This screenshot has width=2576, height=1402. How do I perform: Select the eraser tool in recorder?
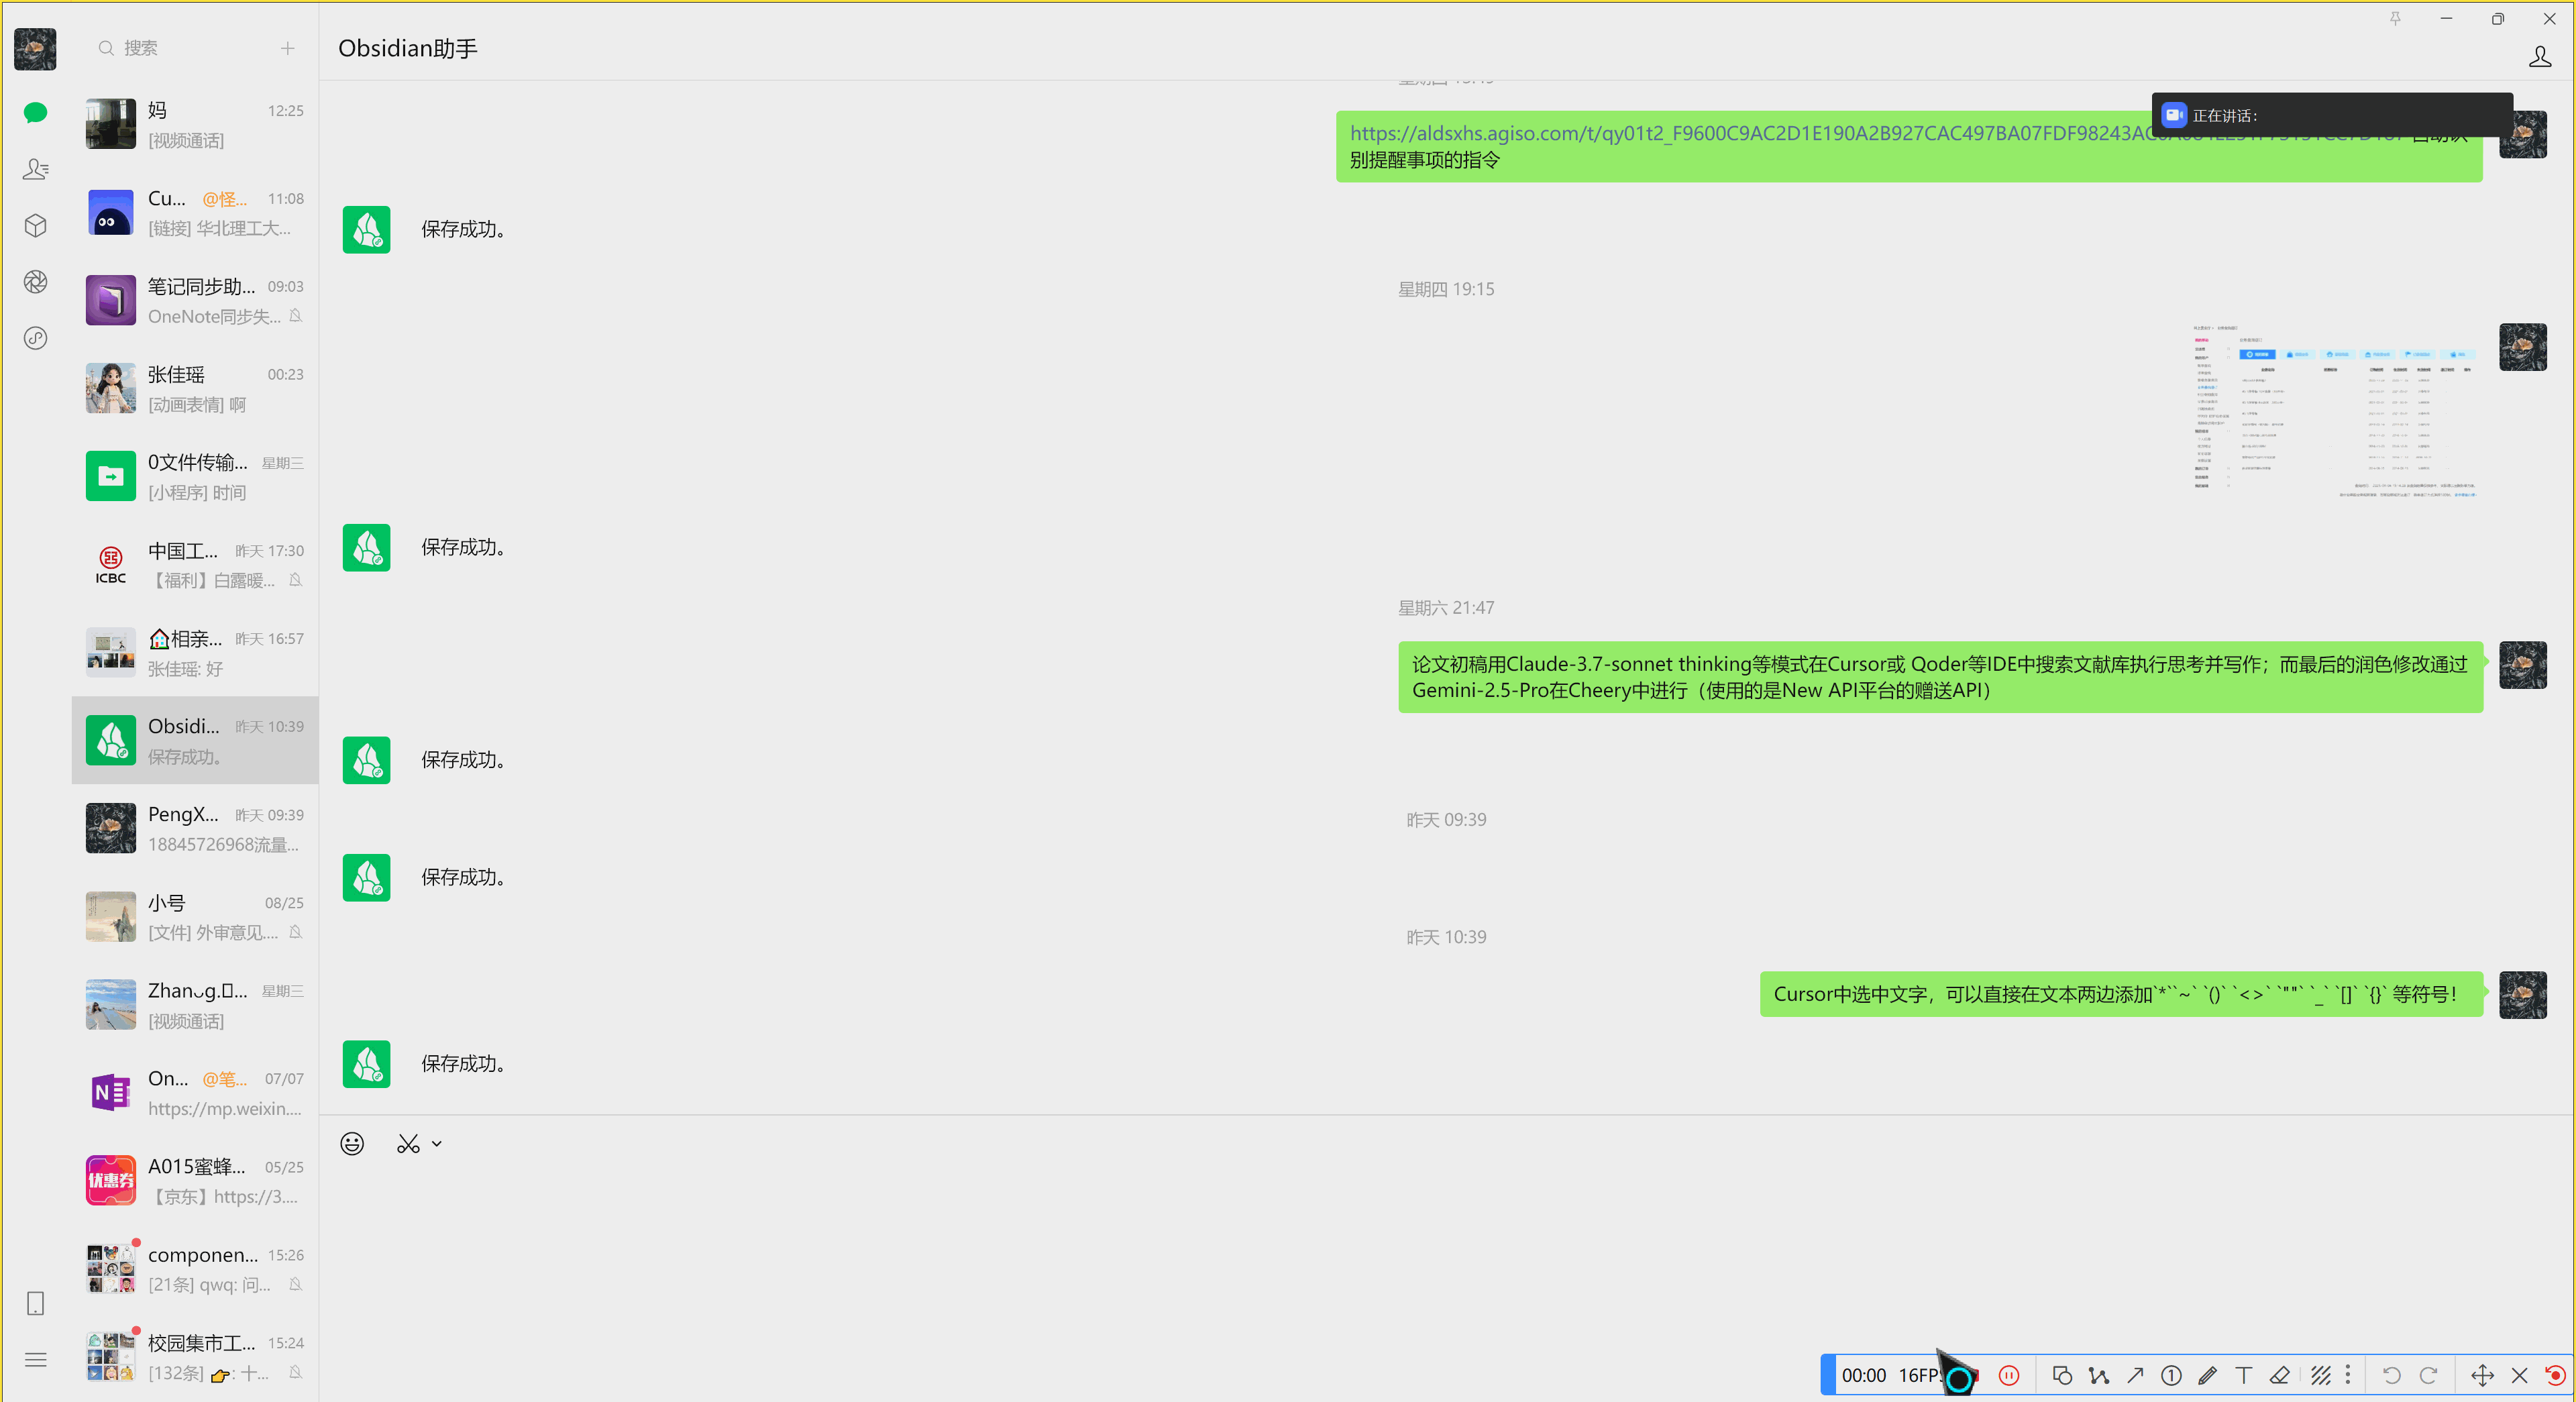[2280, 1376]
